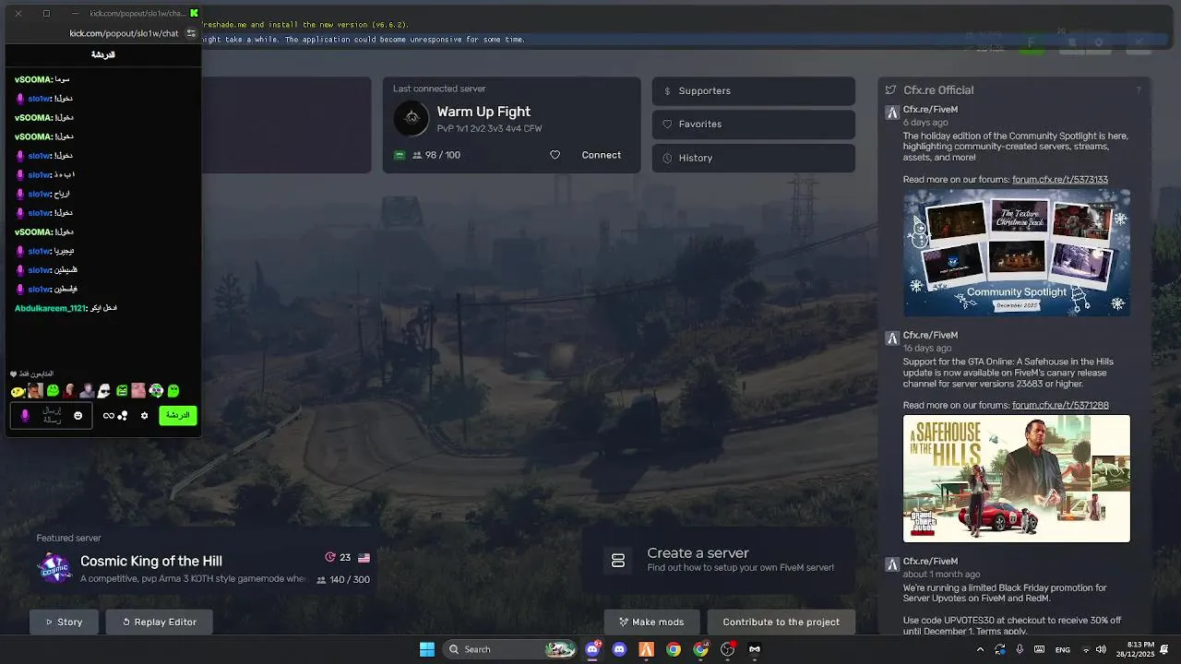Connect to the Warm Up Fight server
This screenshot has width=1181, height=664.
coord(601,155)
